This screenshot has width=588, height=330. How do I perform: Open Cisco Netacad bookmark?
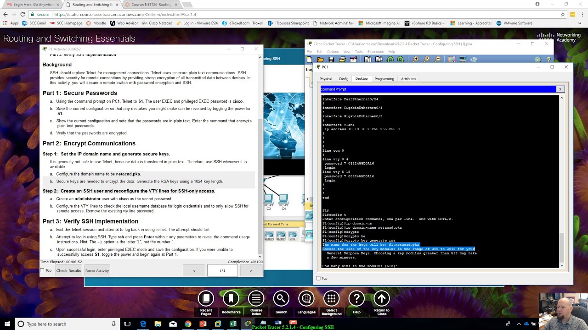tap(157, 23)
